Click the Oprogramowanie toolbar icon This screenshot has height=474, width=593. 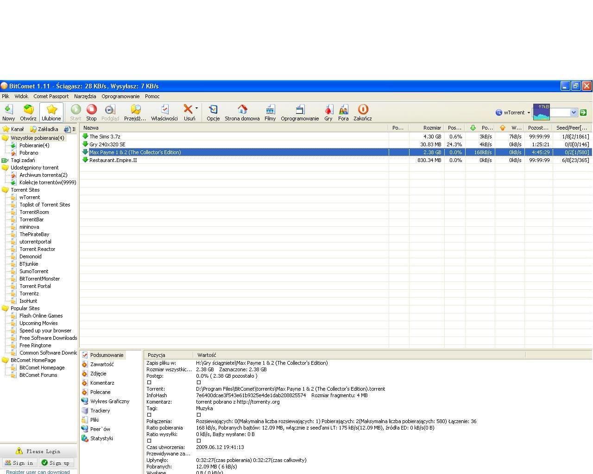point(300,112)
